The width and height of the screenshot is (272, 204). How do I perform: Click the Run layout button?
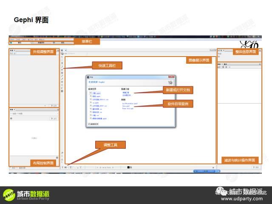(54, 119)
